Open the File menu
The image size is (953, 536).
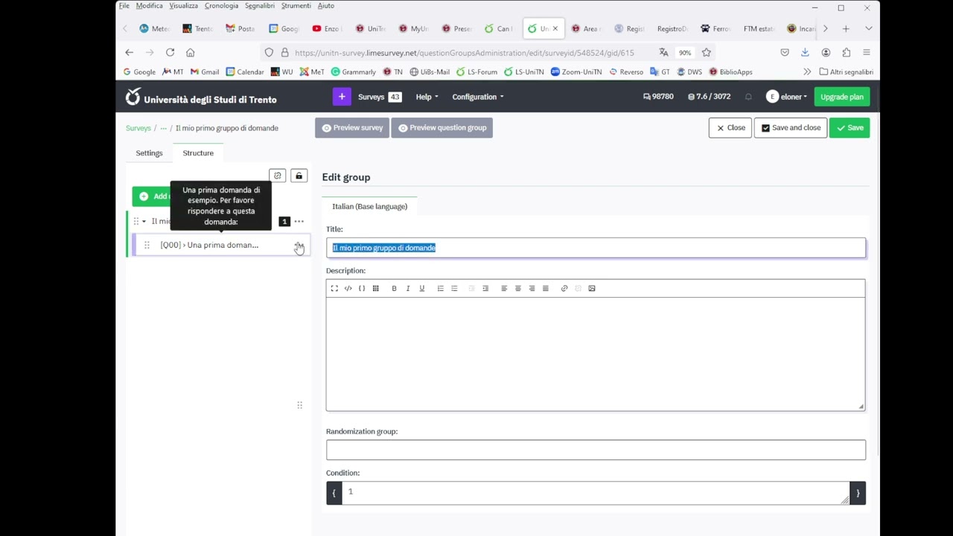click(124, 5)
